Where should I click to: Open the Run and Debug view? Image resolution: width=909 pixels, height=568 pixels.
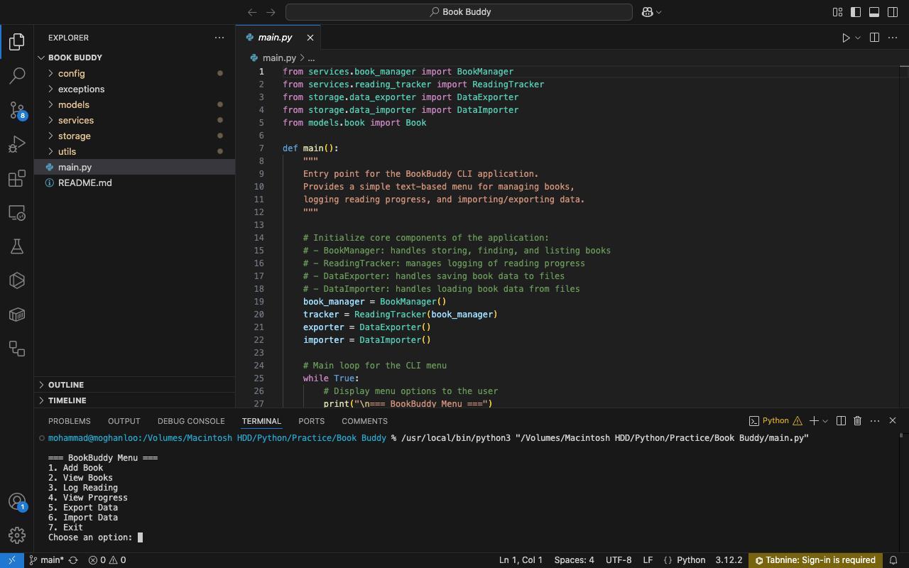click(x=17, y=145)
